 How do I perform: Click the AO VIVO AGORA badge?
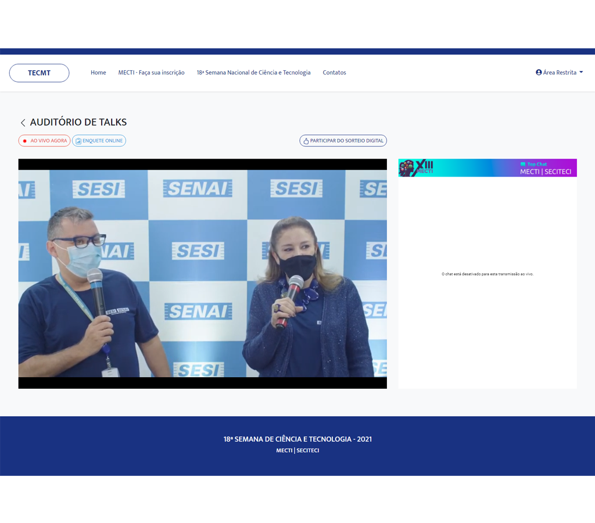coord(44,141)
